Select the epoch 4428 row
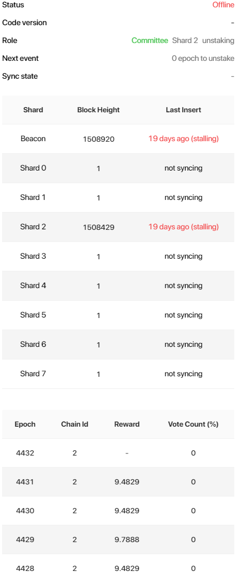This screenshot has width=239, height=582. [118, 568]
